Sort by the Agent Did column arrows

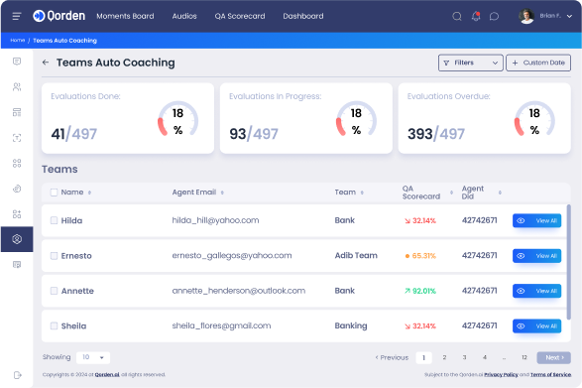click(x=500, y=193)
